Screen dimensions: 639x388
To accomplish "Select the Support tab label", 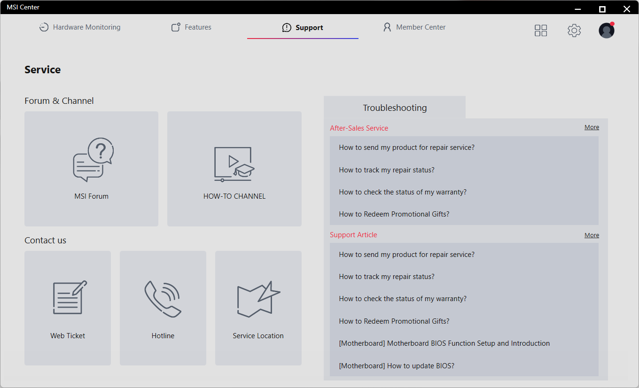I will (x=309, y=28).
